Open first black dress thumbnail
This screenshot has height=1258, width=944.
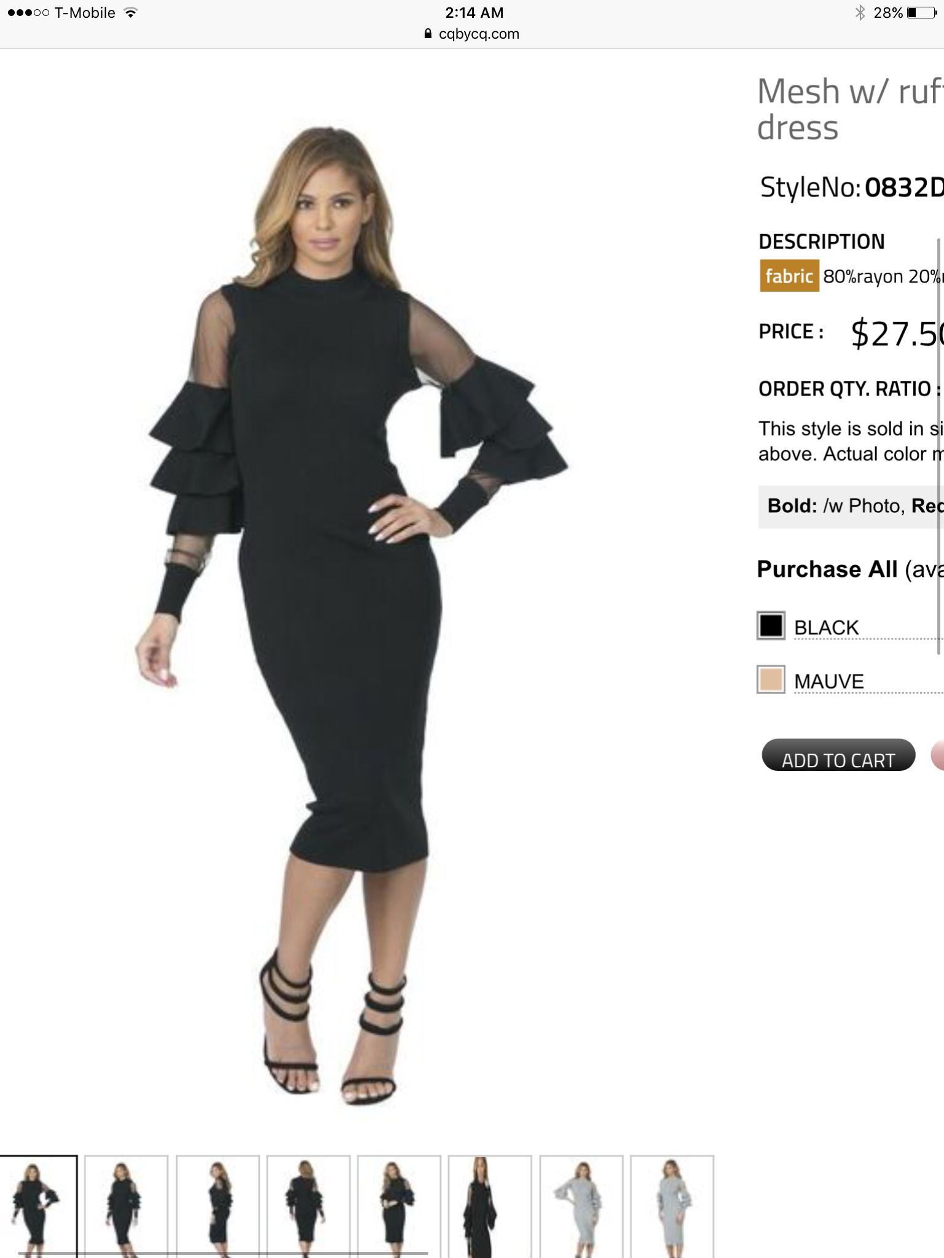pyautogui.click(x=38, y=1206)
